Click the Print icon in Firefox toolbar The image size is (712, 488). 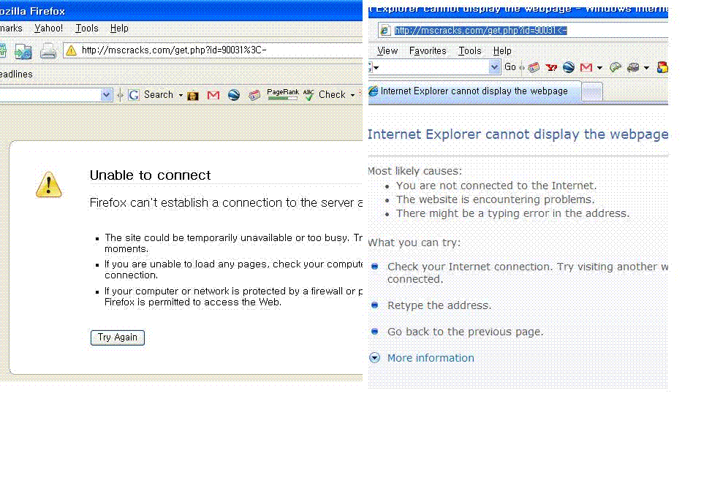click(x=48, y=51)
